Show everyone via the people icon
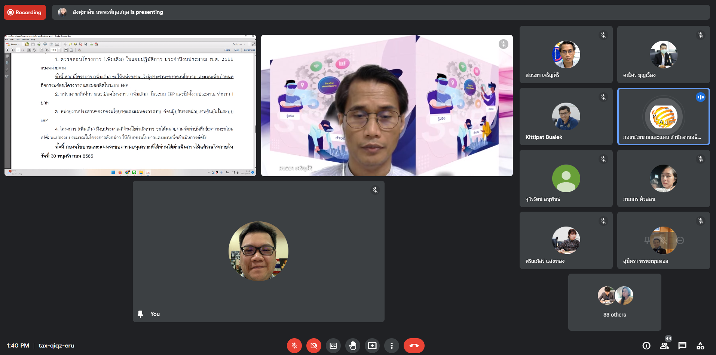 664,346
